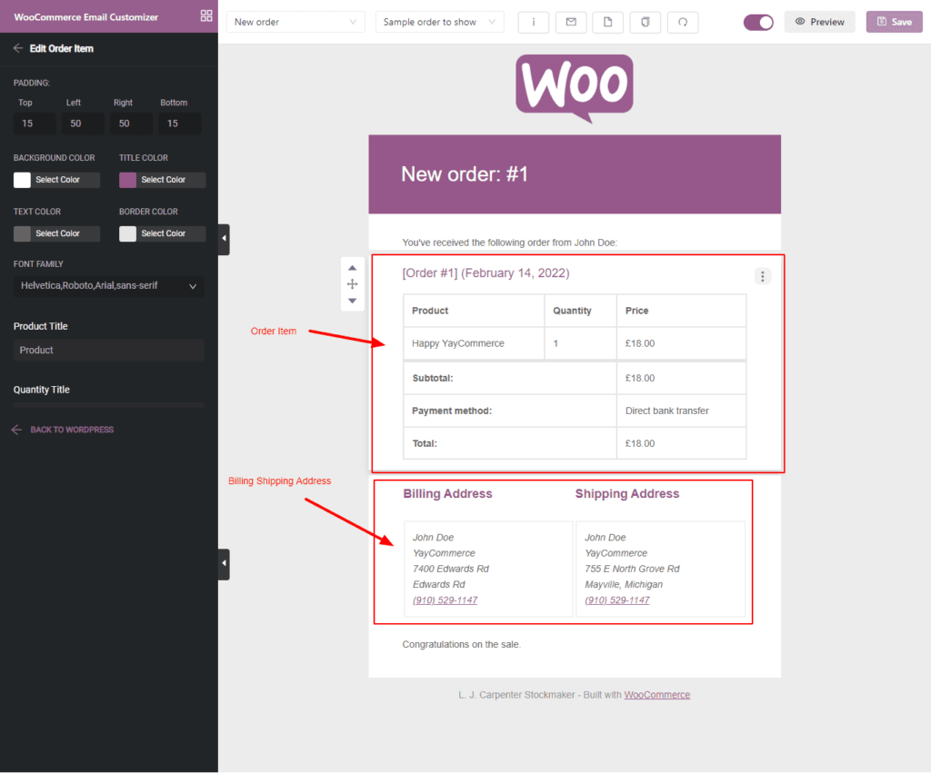The height and width of the screenshot is (773, 931).
Task: Click the Total row label
Action: [x=424, y=443]
